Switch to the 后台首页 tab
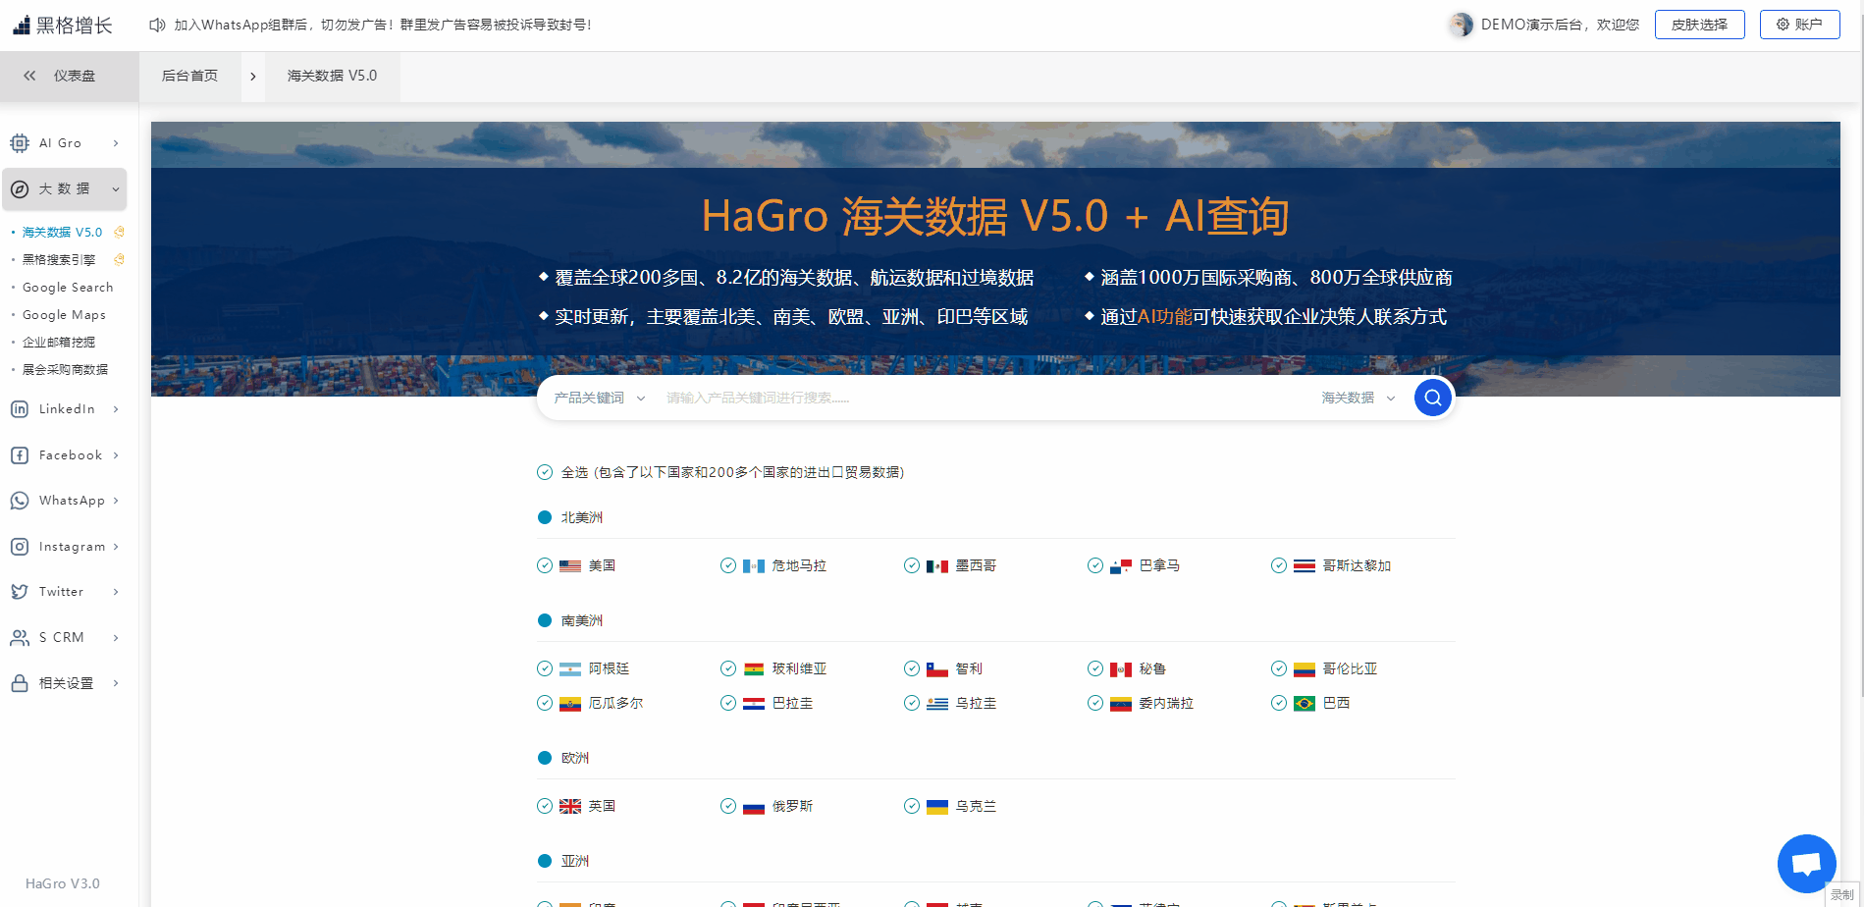Image resolution: width=1864 pixels, height=907 pixels. coord(189,76)
